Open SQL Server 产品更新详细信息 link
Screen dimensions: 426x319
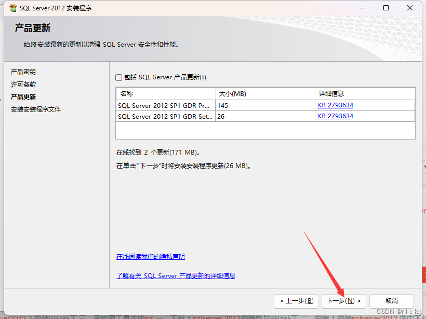(x=176, y=275)
